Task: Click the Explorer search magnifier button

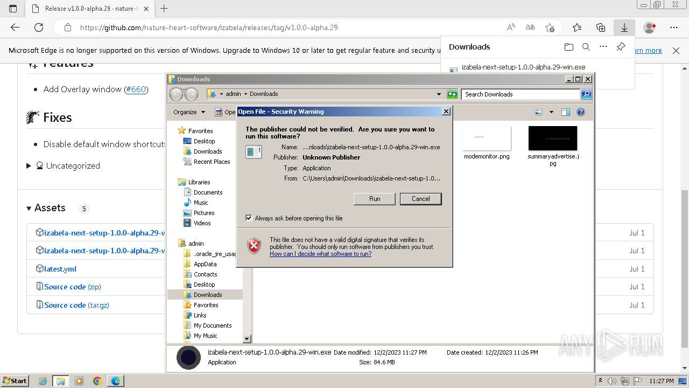Action: [x=586, y=94]
